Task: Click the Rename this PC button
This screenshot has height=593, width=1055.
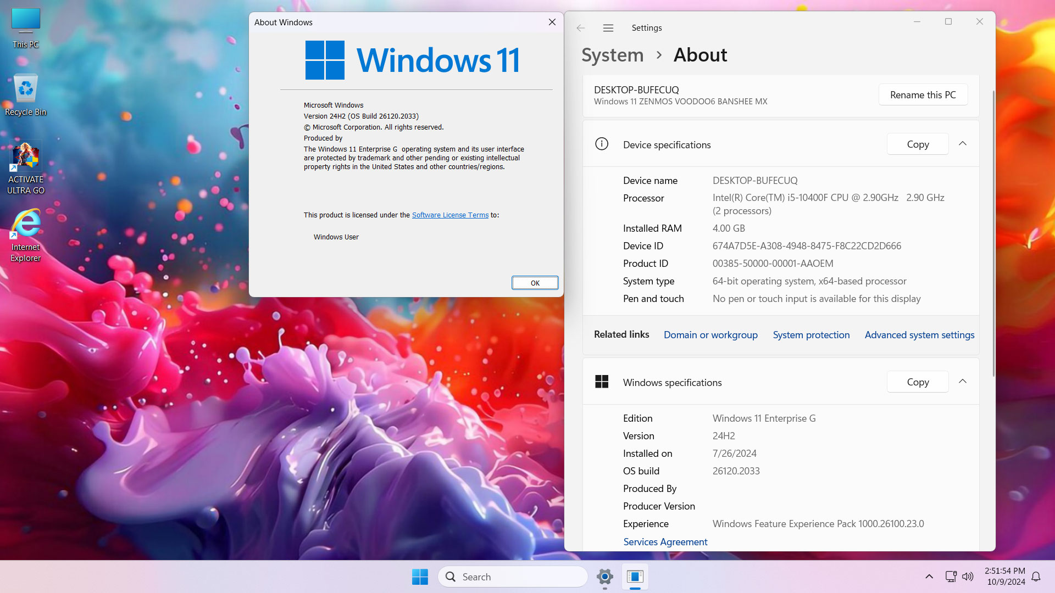Action: tap(923, 94)
